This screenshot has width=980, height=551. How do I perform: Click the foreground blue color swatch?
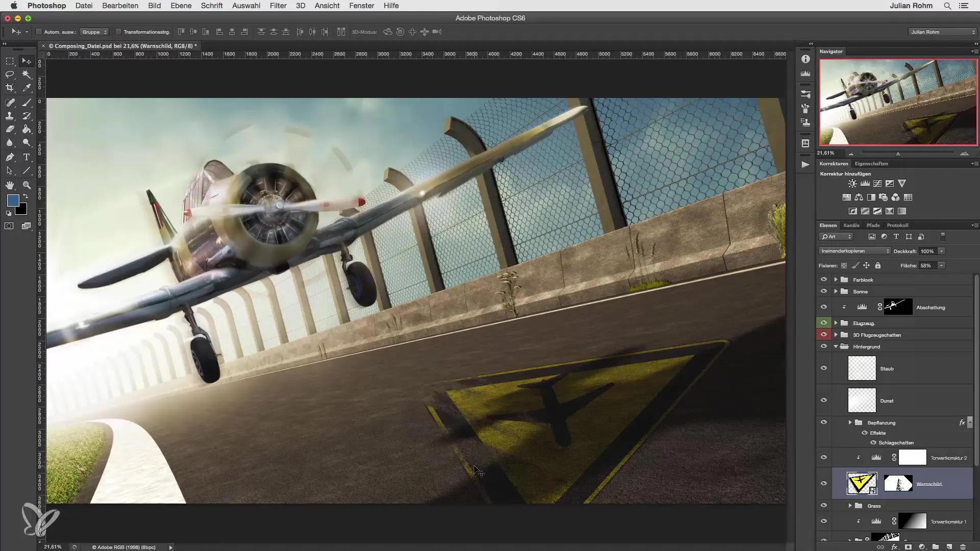click(x=13, y=200)
